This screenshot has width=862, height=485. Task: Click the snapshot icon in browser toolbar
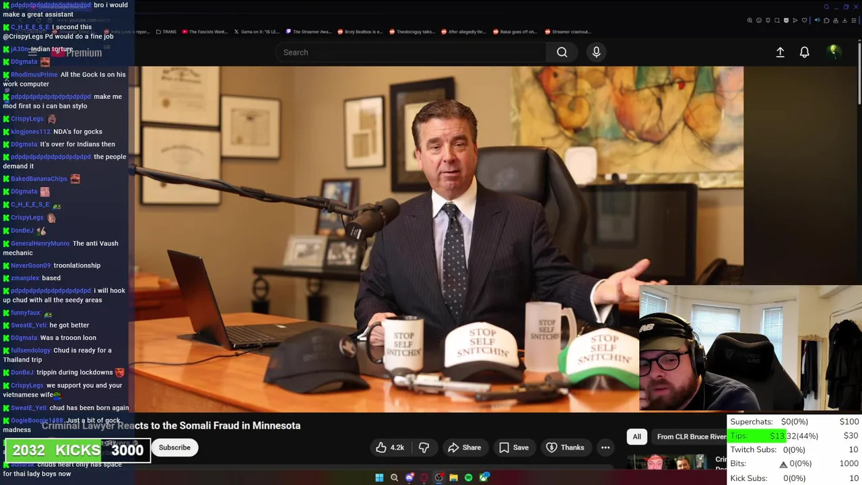[777, 20]
